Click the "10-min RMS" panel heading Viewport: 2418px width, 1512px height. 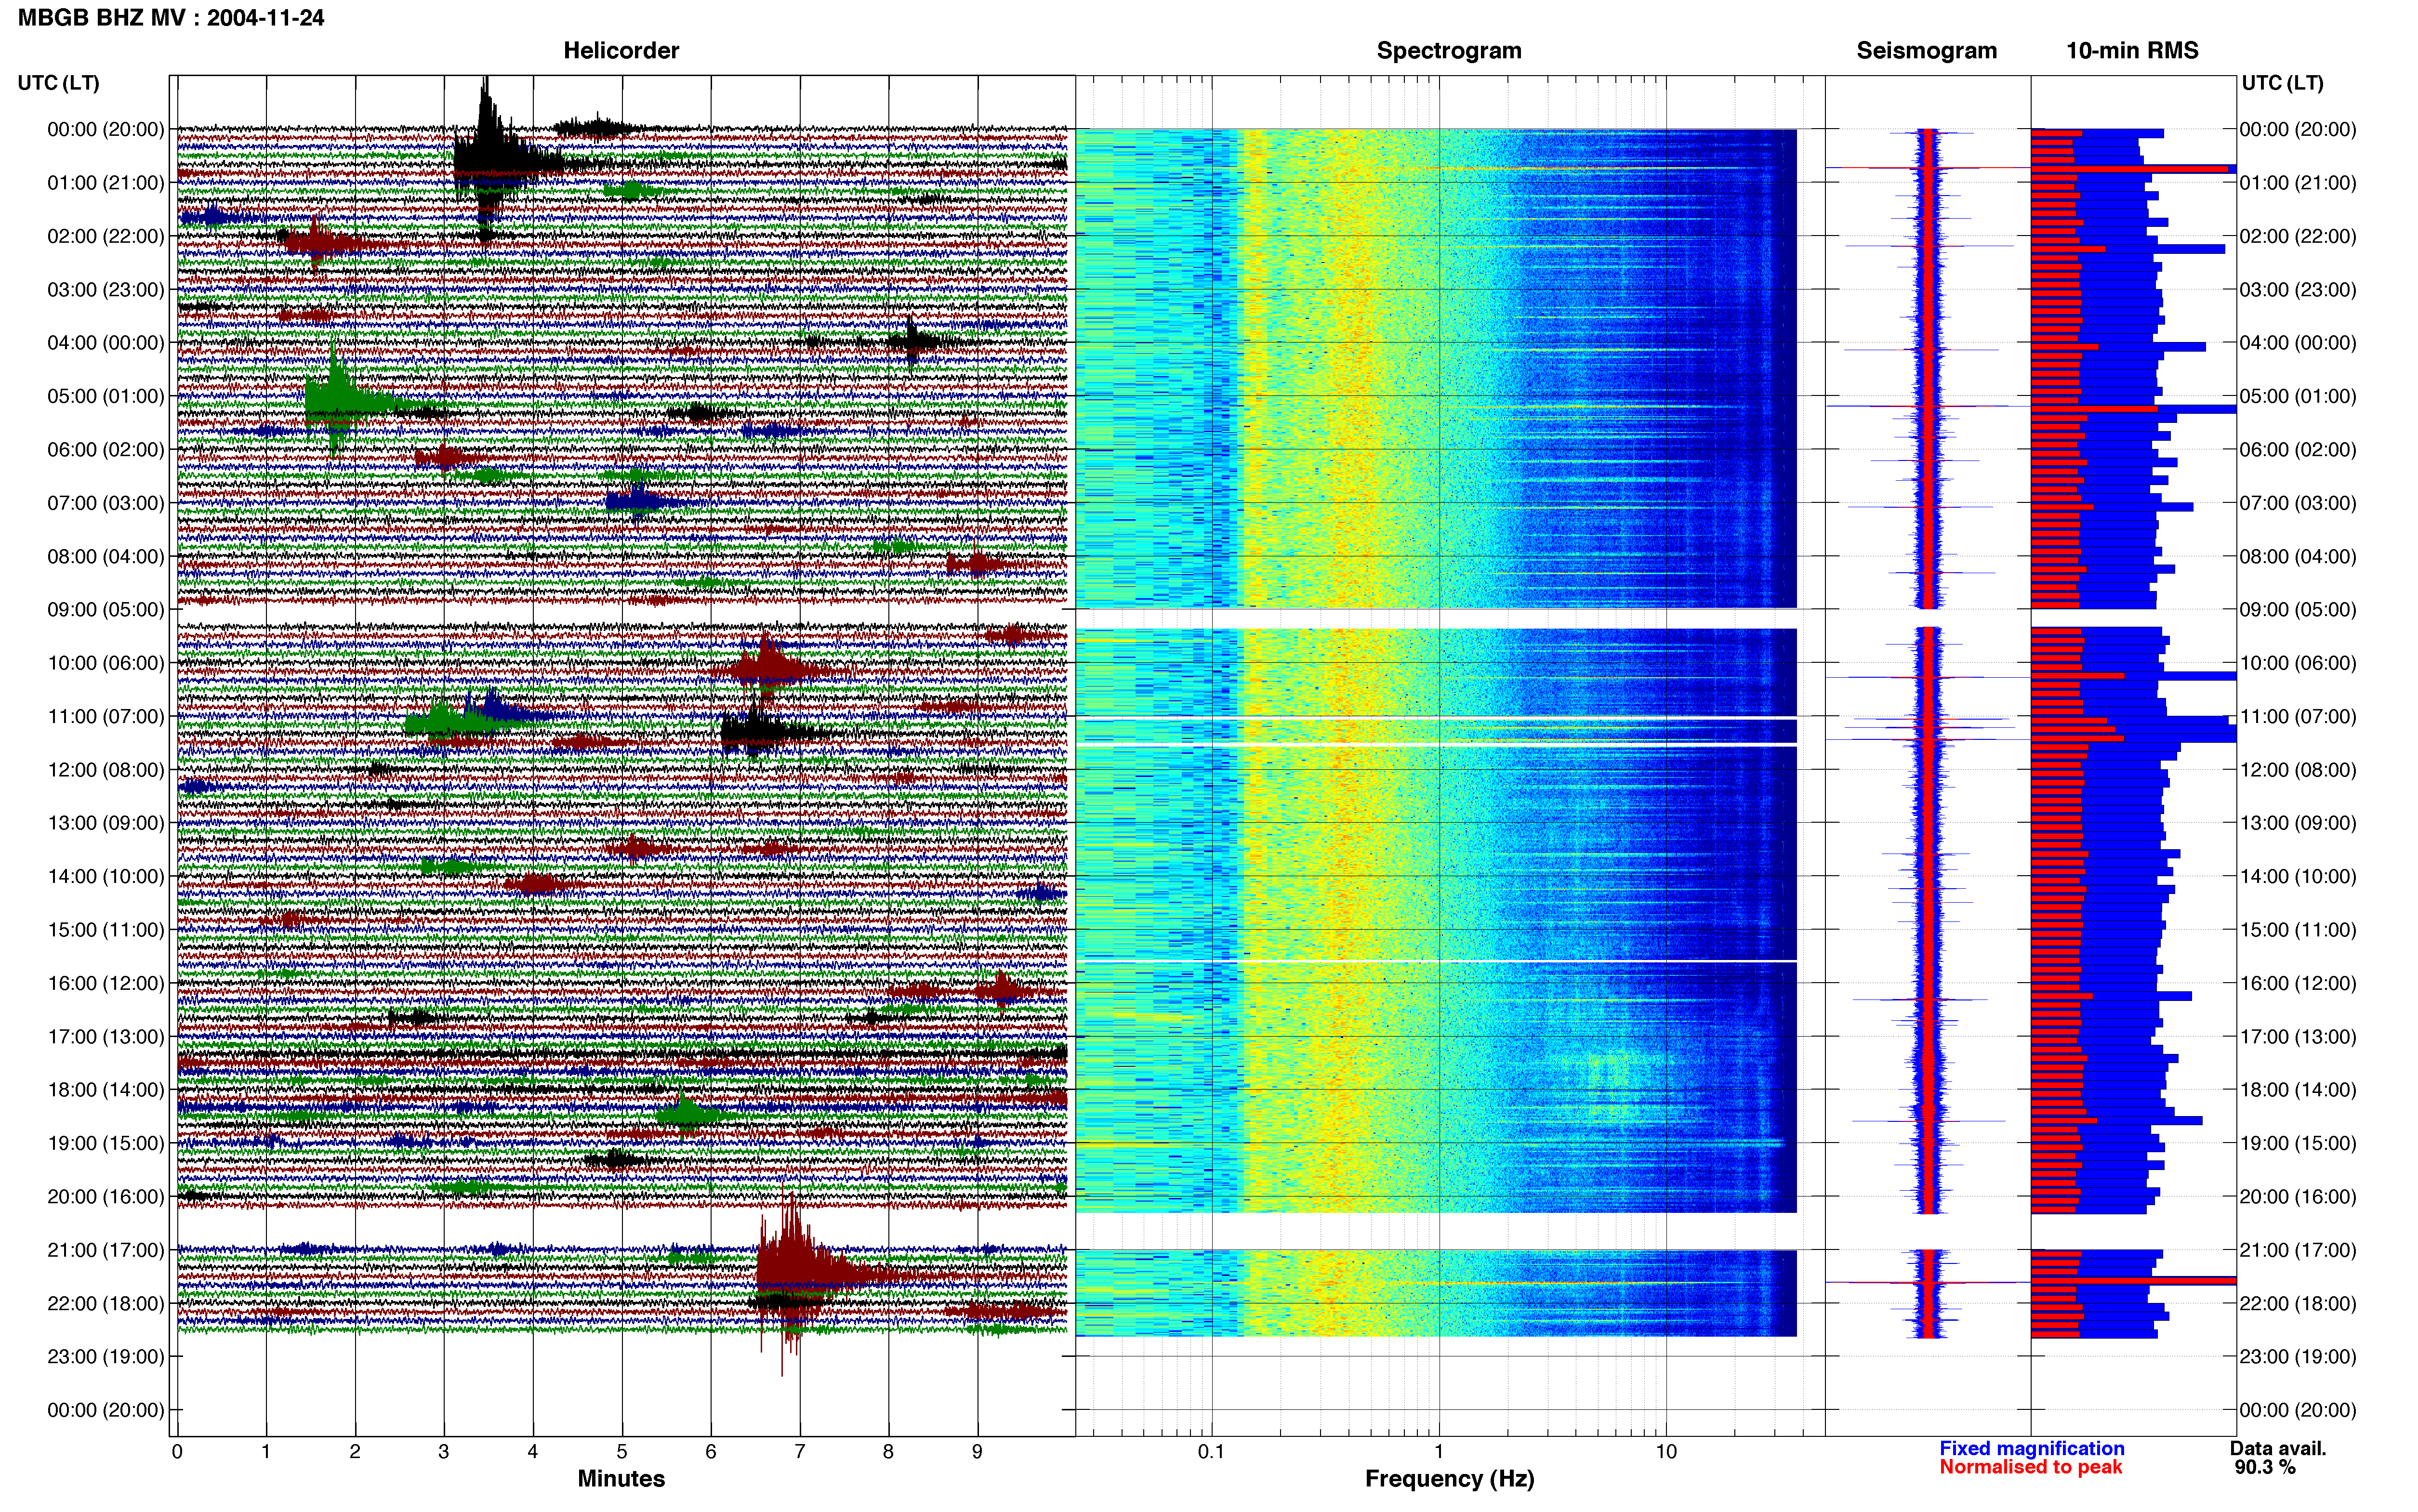[2132, 50]
